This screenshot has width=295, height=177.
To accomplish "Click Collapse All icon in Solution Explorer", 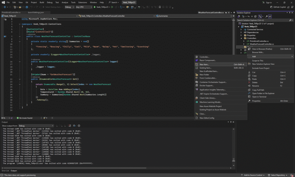I will [252, 16].
